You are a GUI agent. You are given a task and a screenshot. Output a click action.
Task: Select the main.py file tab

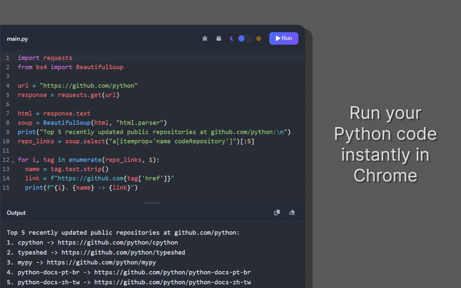pyautogui.click(x=17, y=39)
